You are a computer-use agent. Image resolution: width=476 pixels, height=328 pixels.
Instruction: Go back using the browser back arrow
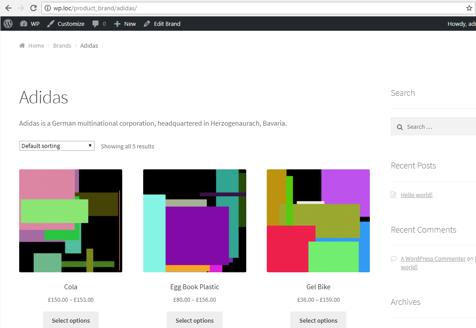[8, 8]
